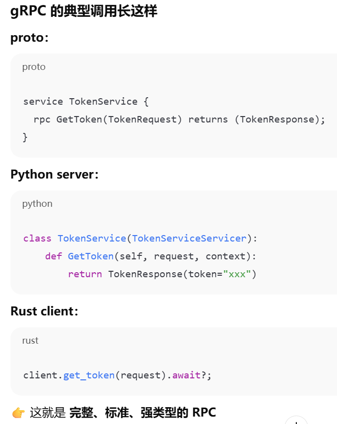Image resolution: width=337 pixels, height=424 pixels.
Task: Click the closing brace of proto service
Action: (25, 137)
